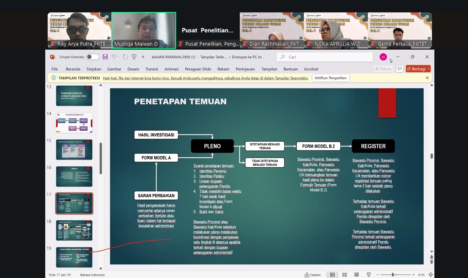Image resolution: width=468 pixels, height=278 pixels.
Task: Fit slide to current window
Action: pos(431,275)
